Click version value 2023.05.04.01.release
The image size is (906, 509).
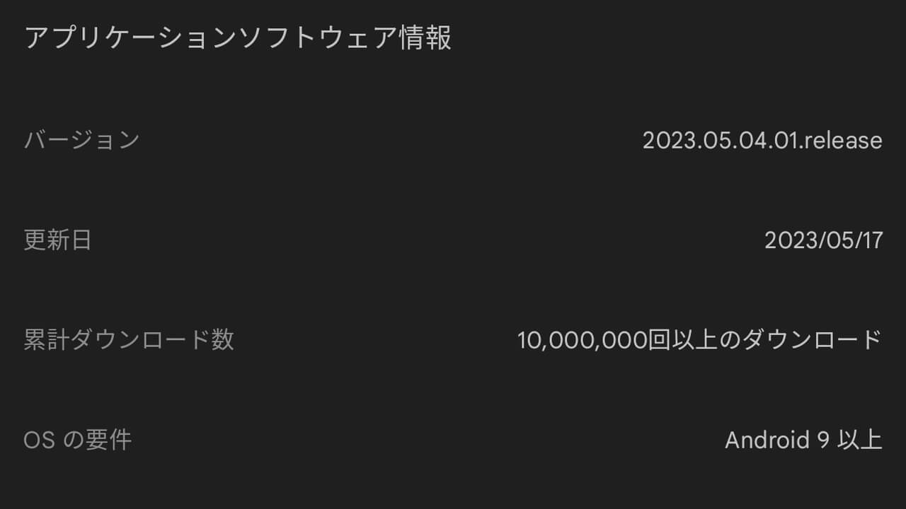762,140
